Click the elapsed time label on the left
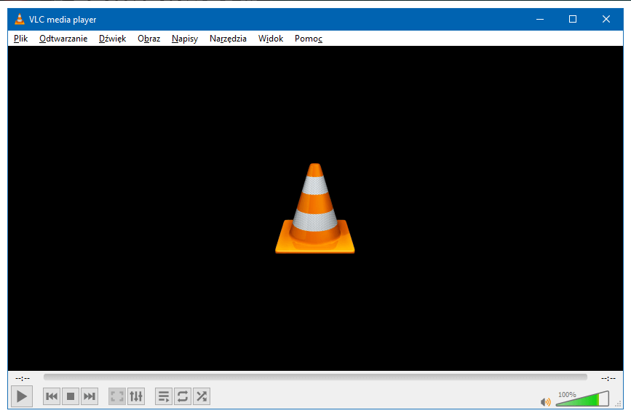 (x=23, y=378)
